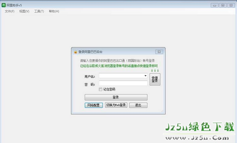Close the 登录阿里巴巴后台 dialog
This screenshot has width=237, height=143.
(159, 52)
